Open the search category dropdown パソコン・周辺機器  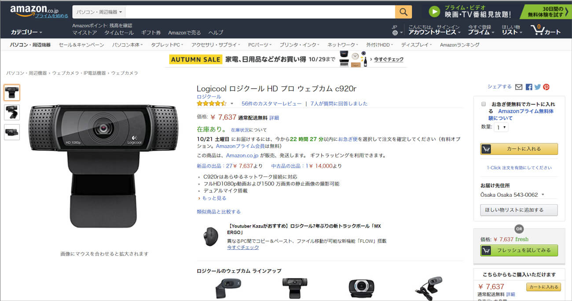tap(99, 12)
